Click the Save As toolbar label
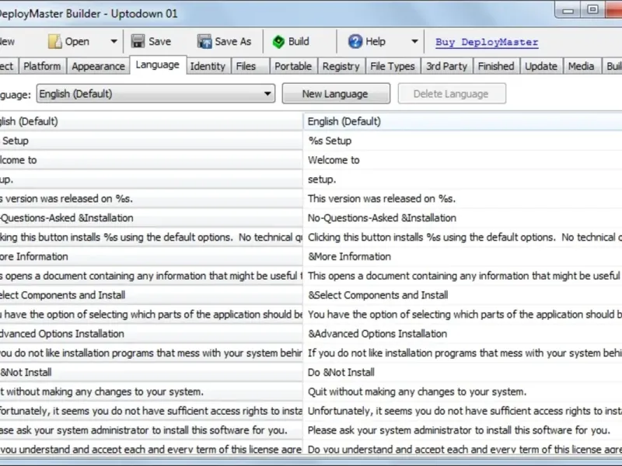622x466 pixels. 232,41
